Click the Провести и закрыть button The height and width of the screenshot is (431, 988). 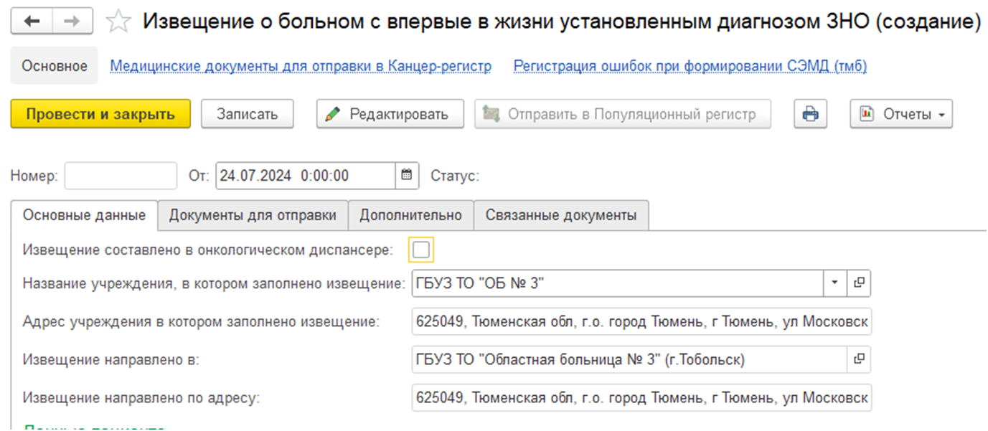[100, 114]
